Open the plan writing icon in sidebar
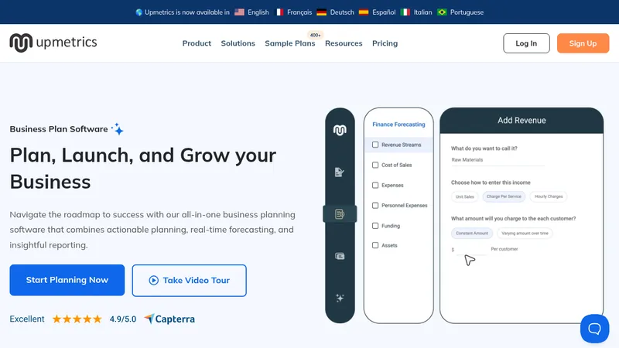This screenshot has width=619, height=348. [x=340, y=172]
